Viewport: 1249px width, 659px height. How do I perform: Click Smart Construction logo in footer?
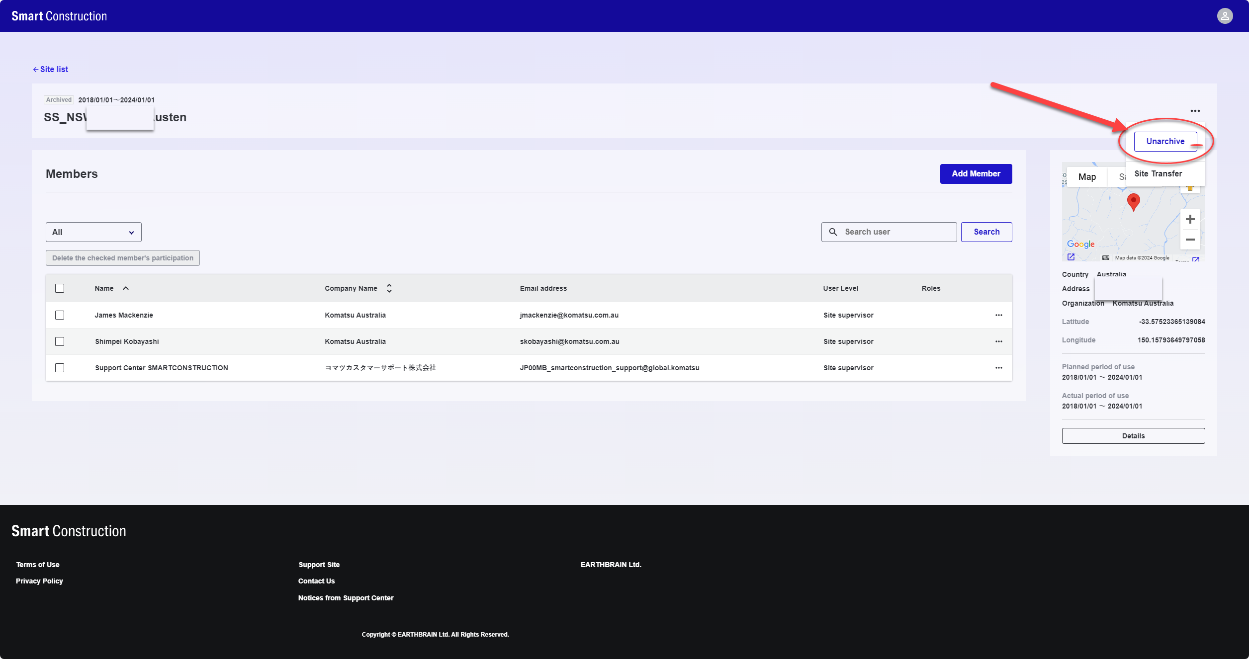(x=69, y=531)
